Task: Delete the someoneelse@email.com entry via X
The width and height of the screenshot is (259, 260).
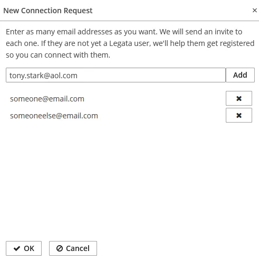Action: 239,115
